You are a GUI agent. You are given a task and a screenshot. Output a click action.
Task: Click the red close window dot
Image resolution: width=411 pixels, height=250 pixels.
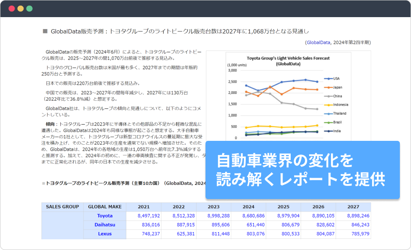click(x=12, y=9)
